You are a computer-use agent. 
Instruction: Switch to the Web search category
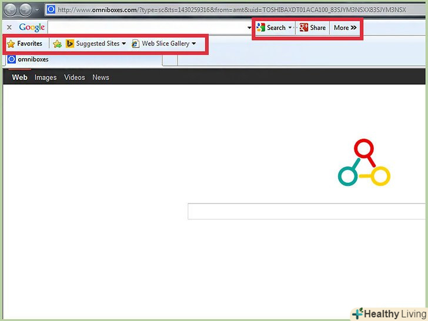(x=19, y=78)
